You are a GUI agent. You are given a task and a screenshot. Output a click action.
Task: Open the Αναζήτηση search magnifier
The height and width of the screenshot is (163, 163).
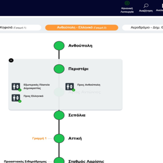146,6
